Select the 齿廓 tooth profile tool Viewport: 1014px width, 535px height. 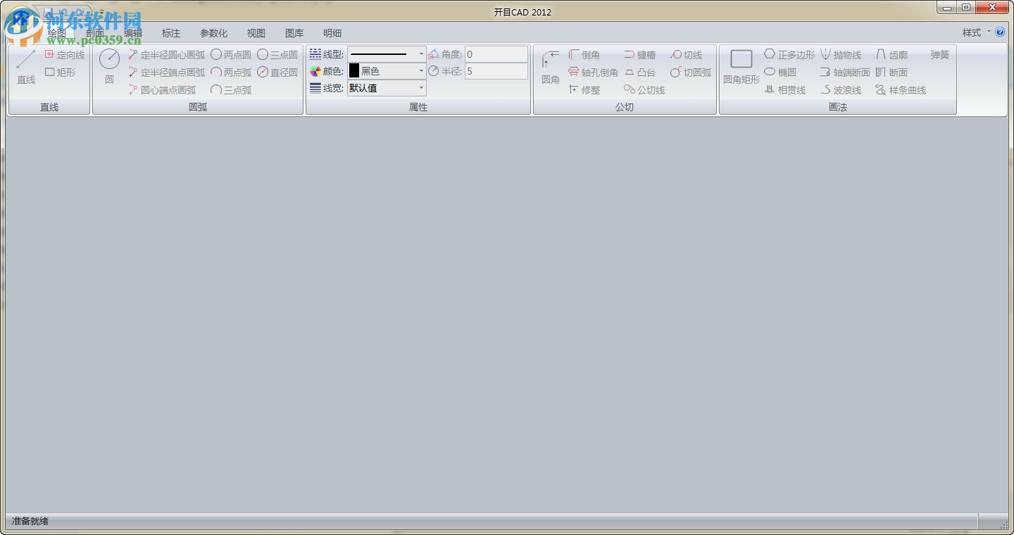click(x=892, y=55)
